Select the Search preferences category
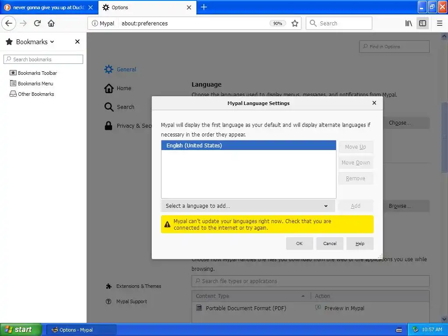The height and width of the screenshot is (336, 448). click(x=119, y=107)
